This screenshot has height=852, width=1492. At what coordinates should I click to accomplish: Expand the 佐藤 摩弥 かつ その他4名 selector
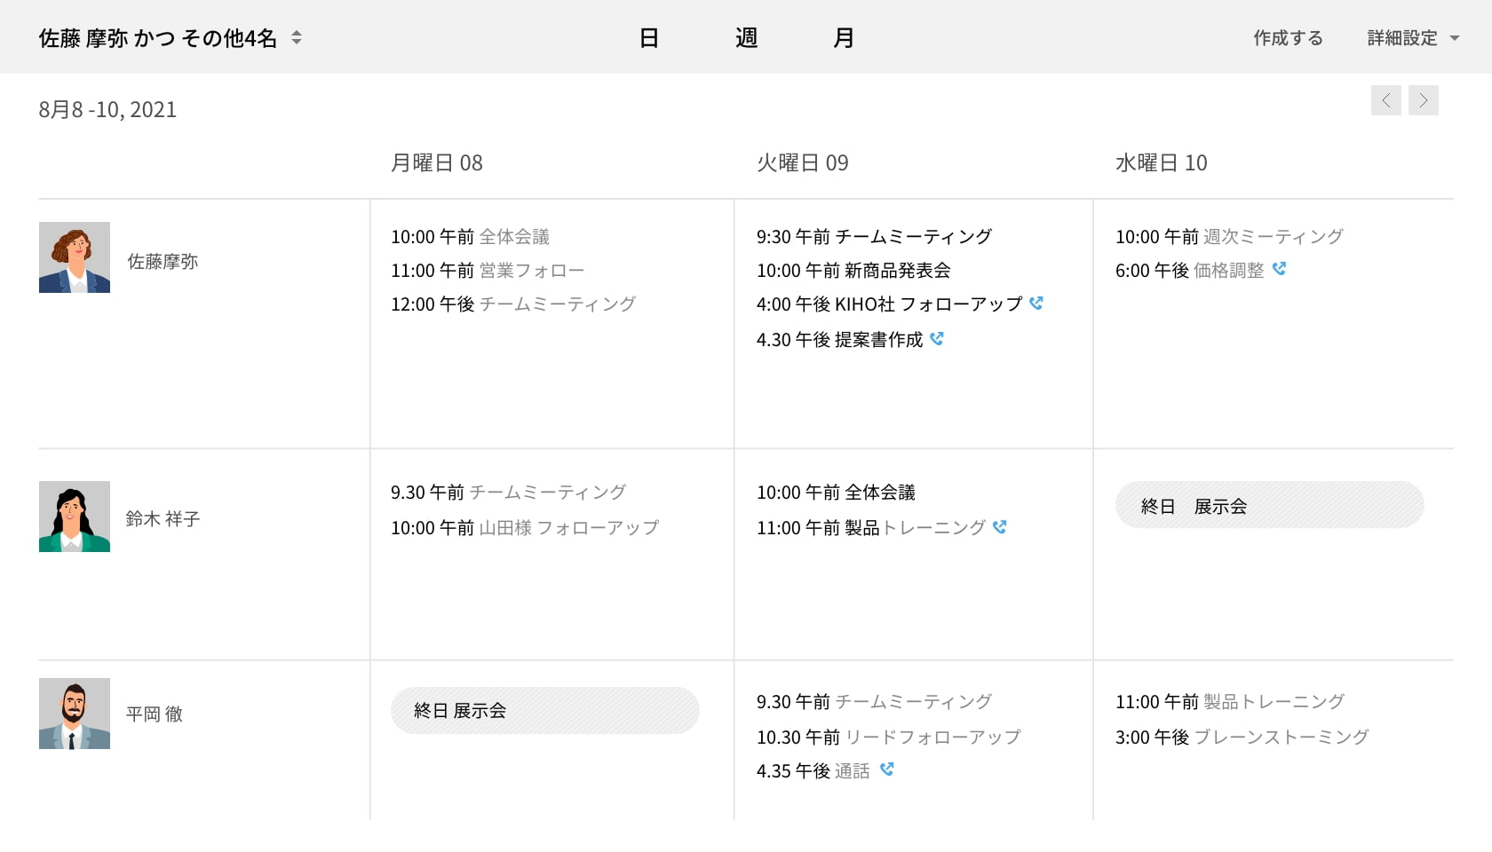297,38
